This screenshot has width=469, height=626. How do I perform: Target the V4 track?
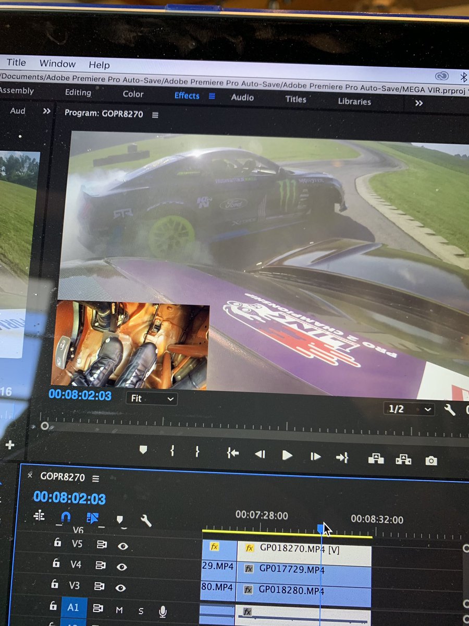[76, 564]
